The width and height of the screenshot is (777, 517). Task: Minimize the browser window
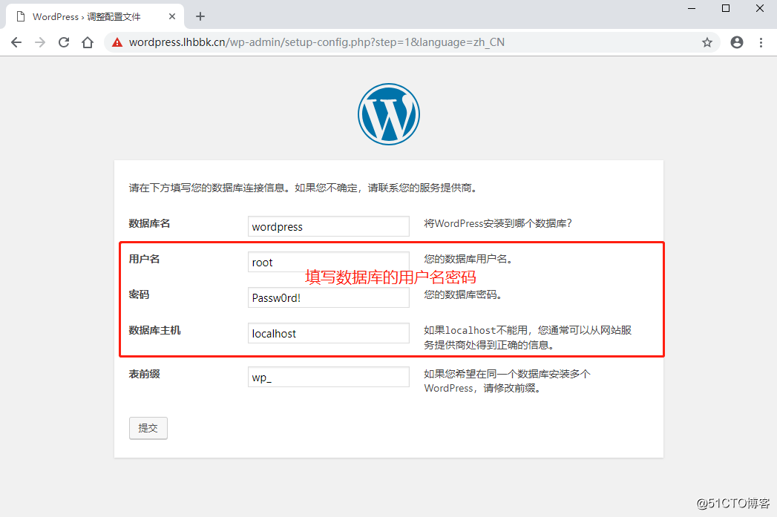click(x=692, y=8)
